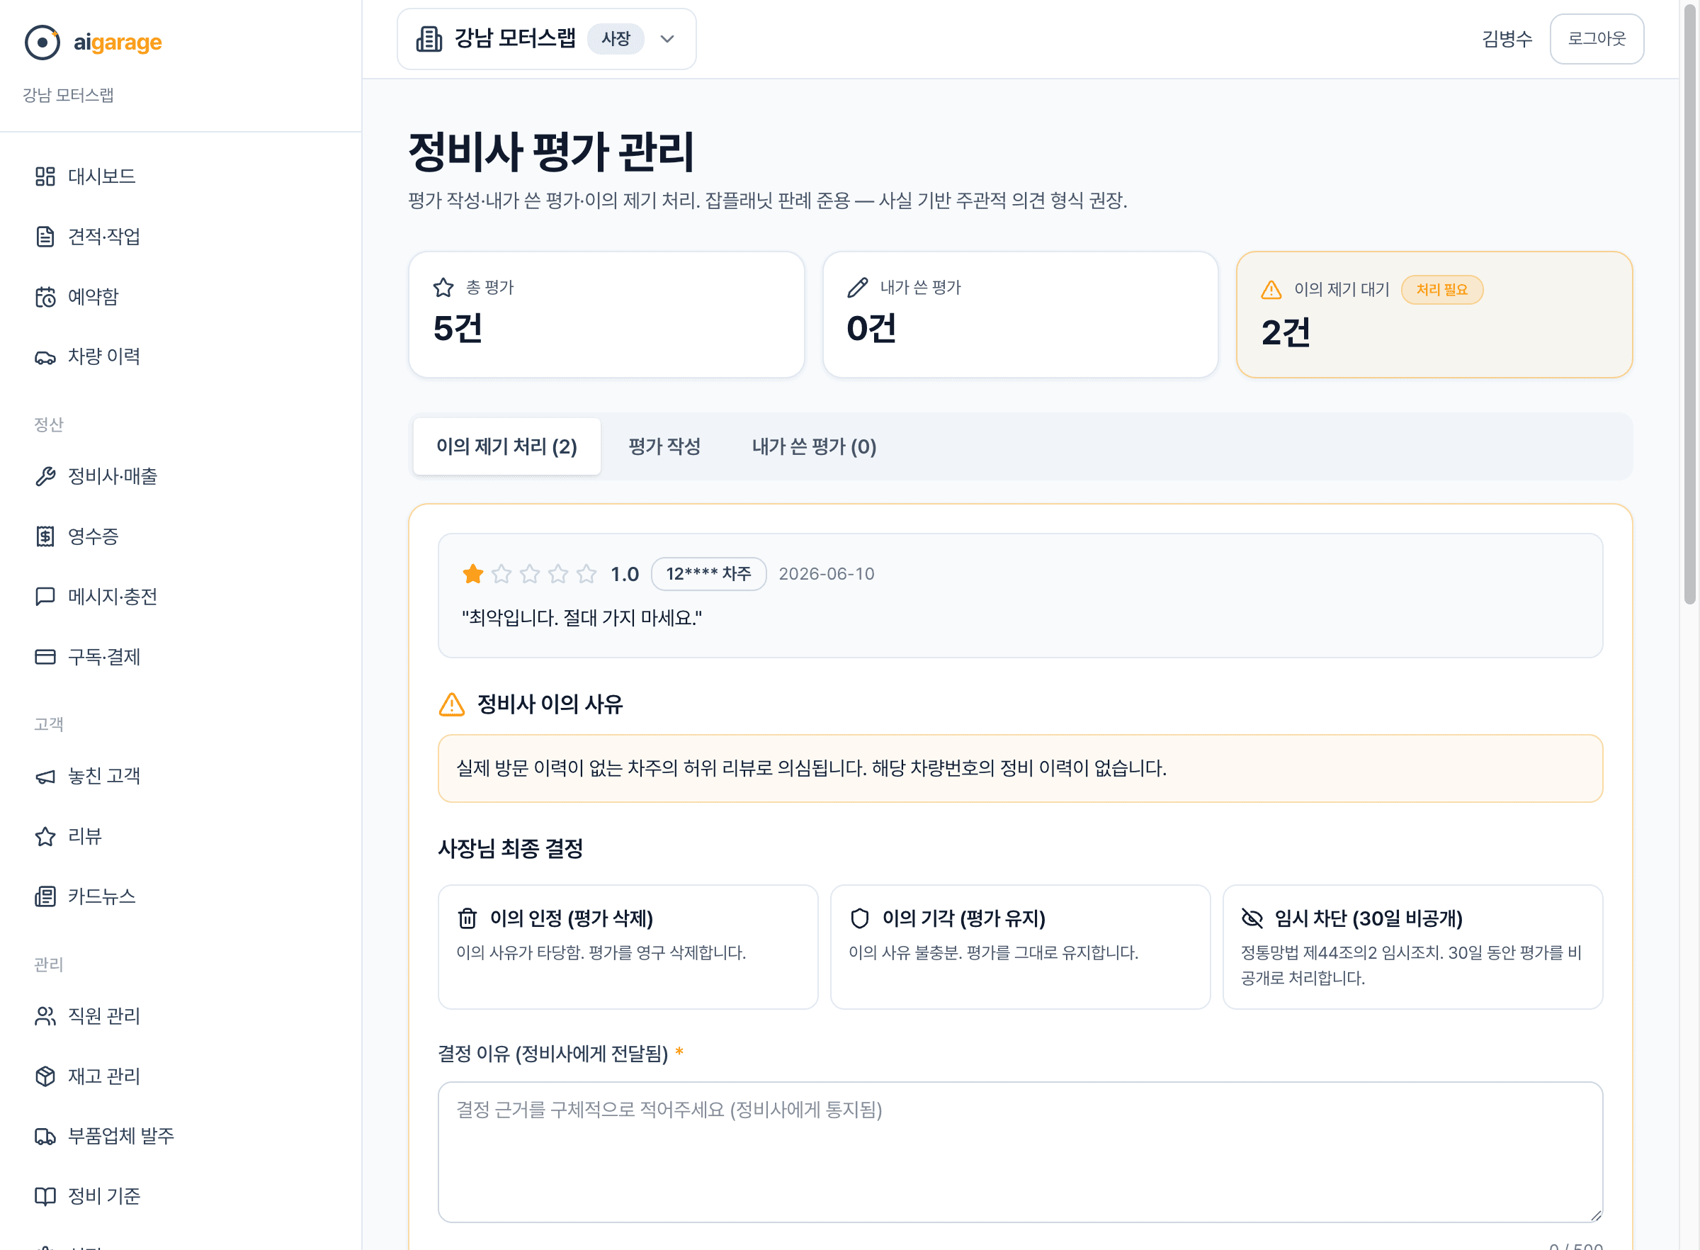Click the 정비사·매출 wrench icon
The image size is (1700, 1250).
click(x=45, y=477)
